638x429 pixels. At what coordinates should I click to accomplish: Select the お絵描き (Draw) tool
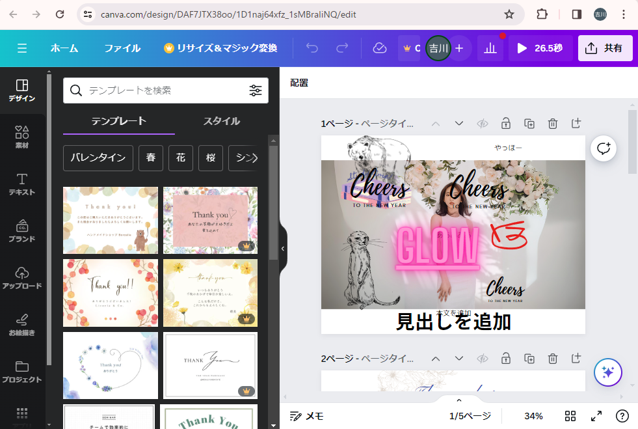tap(22, 324)
